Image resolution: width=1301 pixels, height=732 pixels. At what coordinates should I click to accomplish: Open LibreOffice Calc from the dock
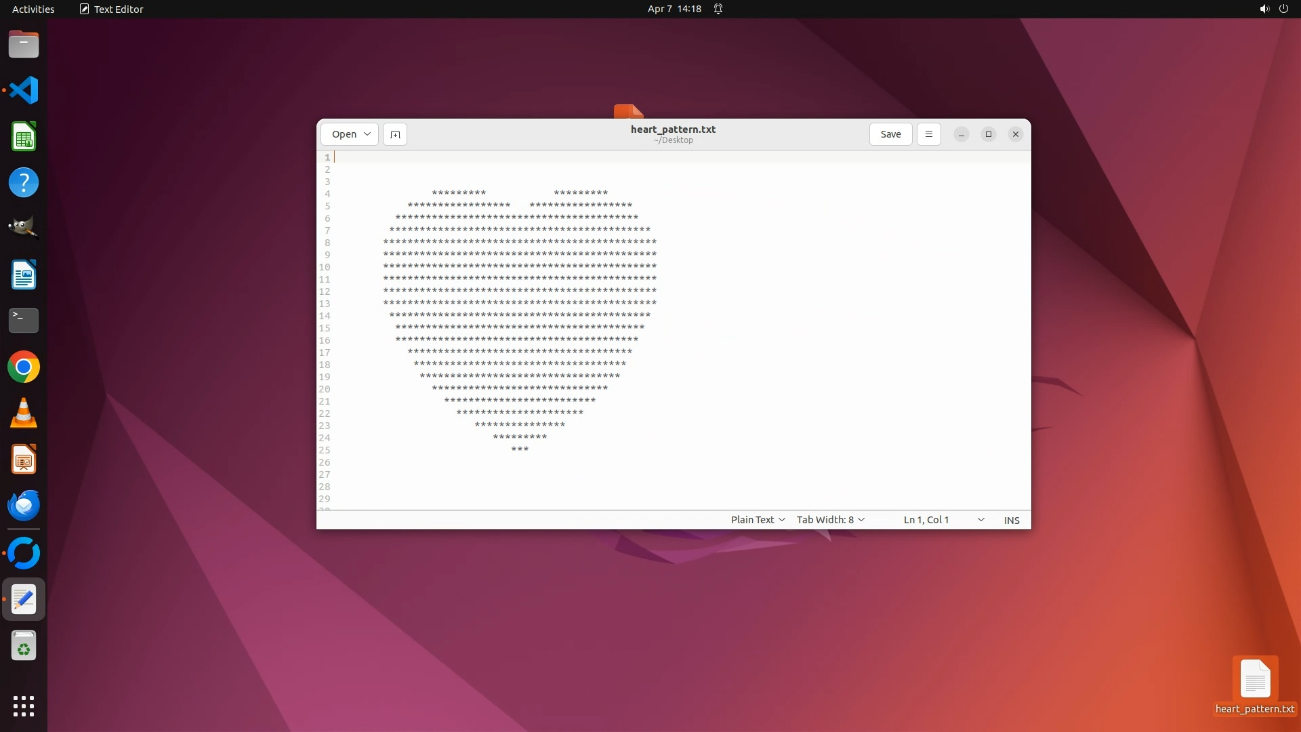pos(24,137)
